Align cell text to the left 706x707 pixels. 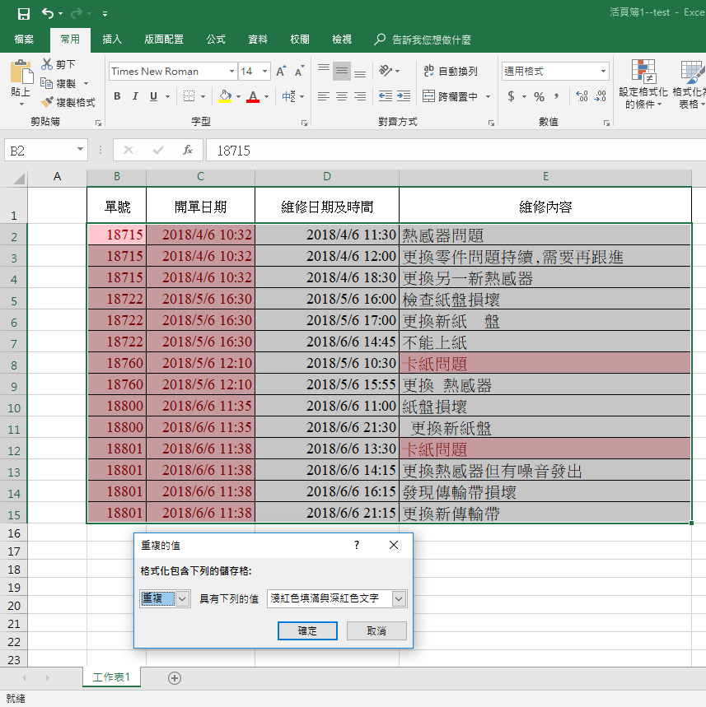pos(324,96)
